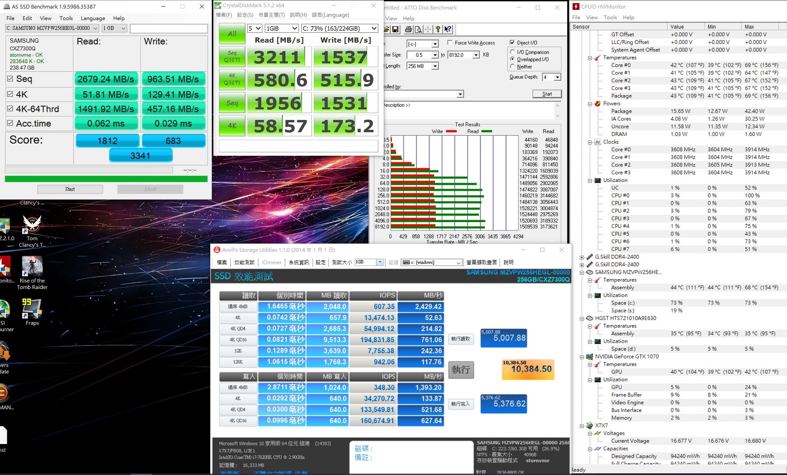Open the 1GiB test size dropdown in CrystalDiskMark
Viewport: 787px width, 475px height.
click(x=282, y=28)
